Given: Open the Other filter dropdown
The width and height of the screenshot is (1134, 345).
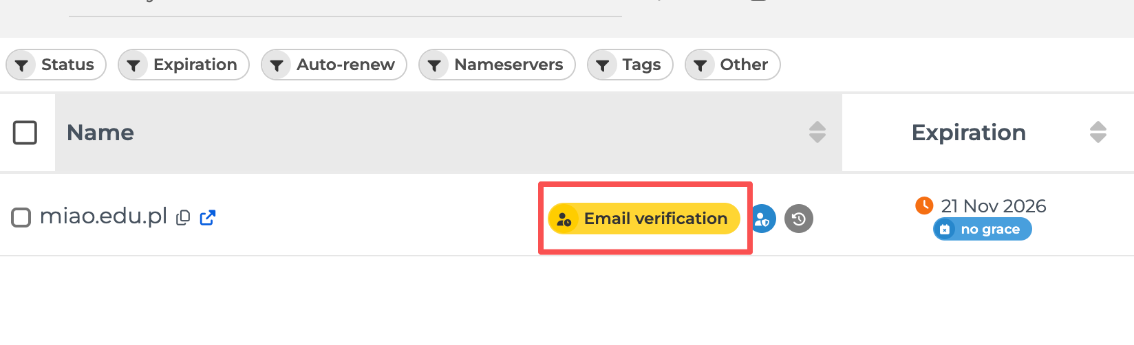Looking at the screenshot, I should coord(732,65).
